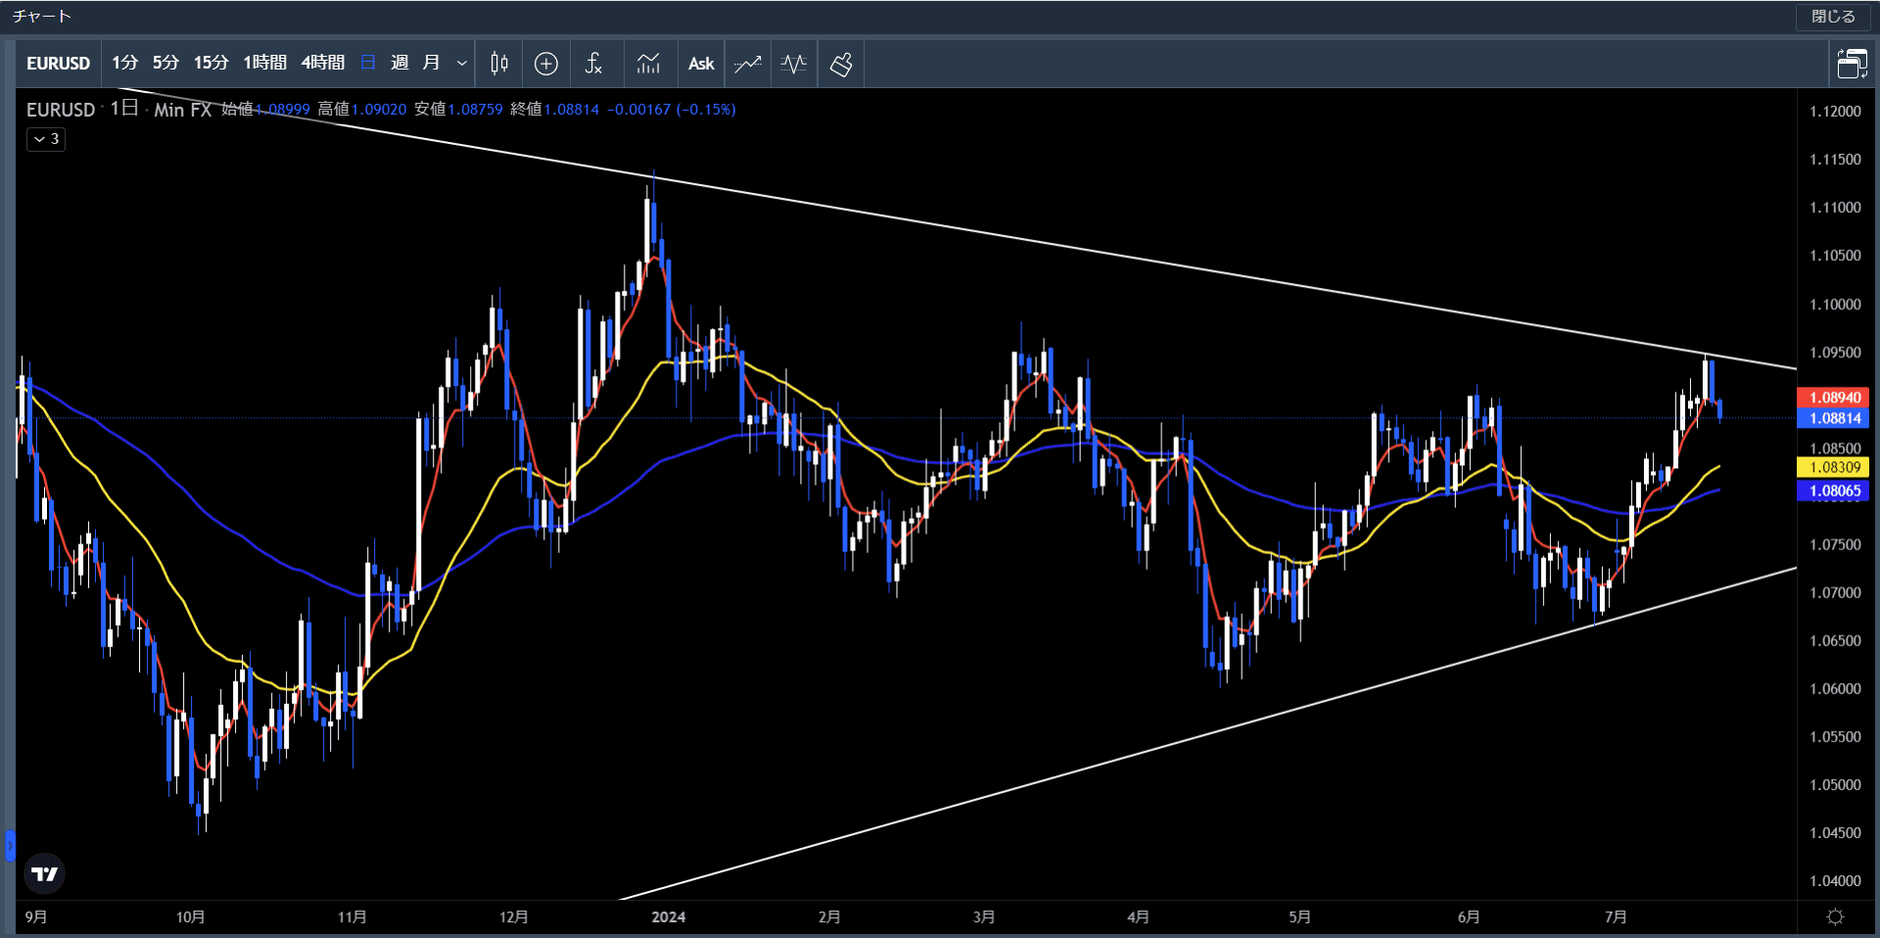The height and width of the screenshot is (938, 1880).
Task: Click the pulse waveform indicator icon
Action: (794, 64)
